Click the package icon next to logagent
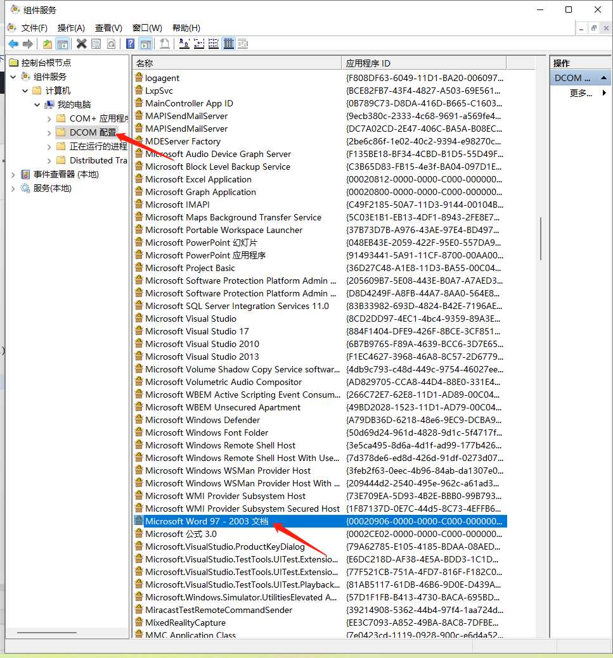The height and width of the screenshot is (658, 613). (139, 78)
